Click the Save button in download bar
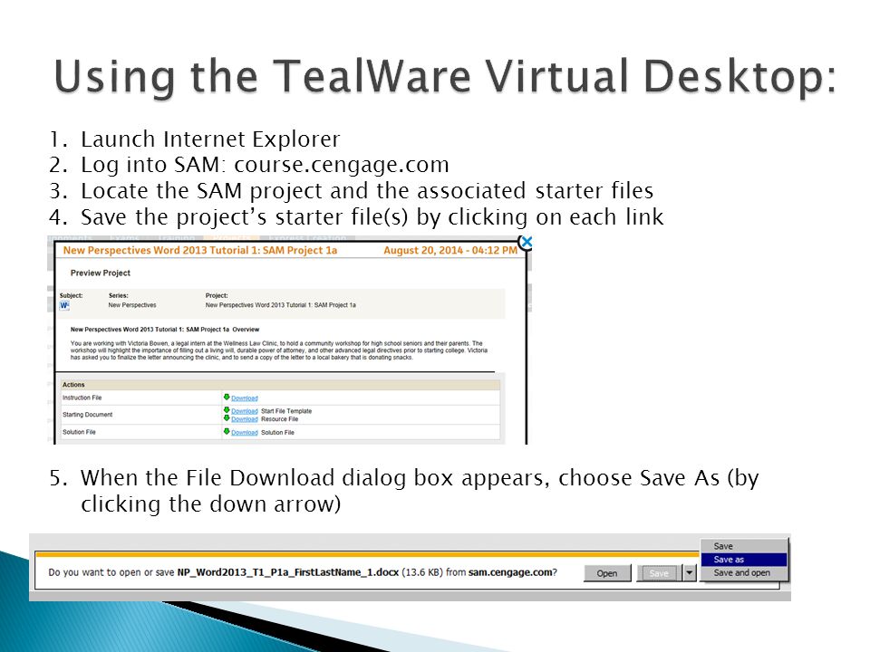This screenshot has height=652, width=870. tap(659, 573)
